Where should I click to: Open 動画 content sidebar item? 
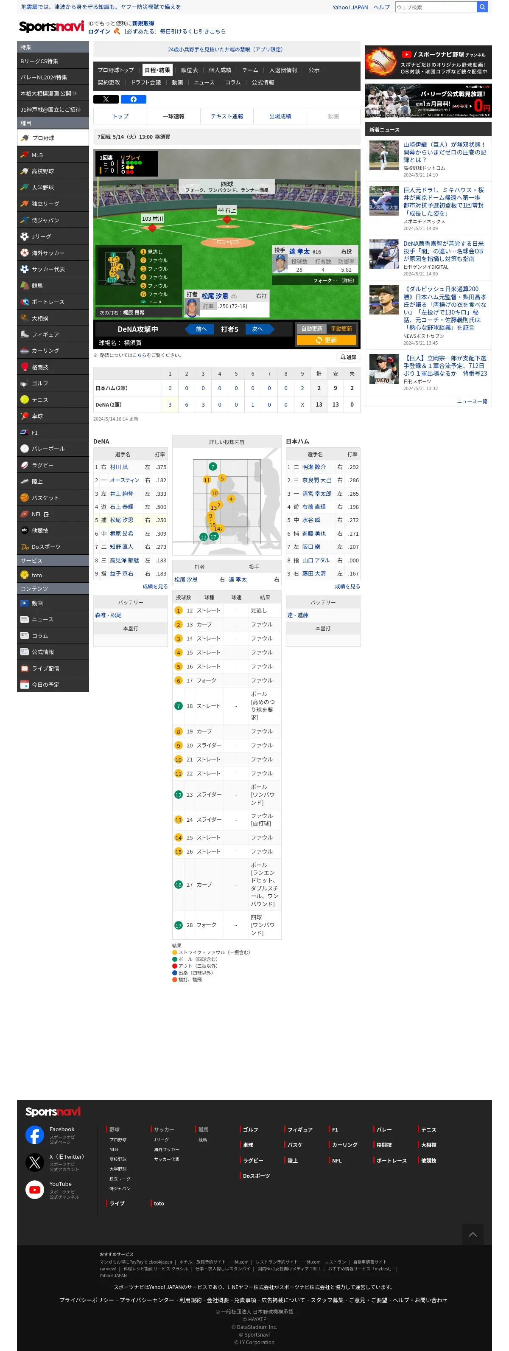(53, 603)
